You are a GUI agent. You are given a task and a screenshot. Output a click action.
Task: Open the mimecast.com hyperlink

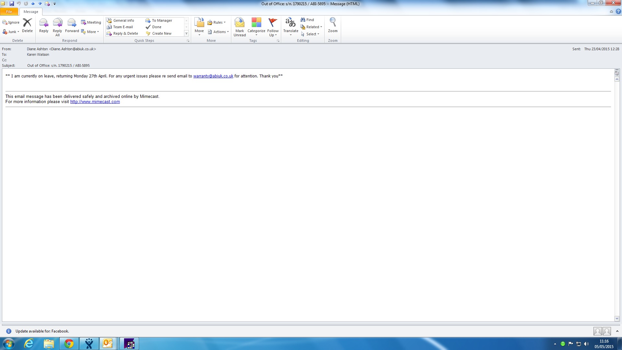(95, 102)
